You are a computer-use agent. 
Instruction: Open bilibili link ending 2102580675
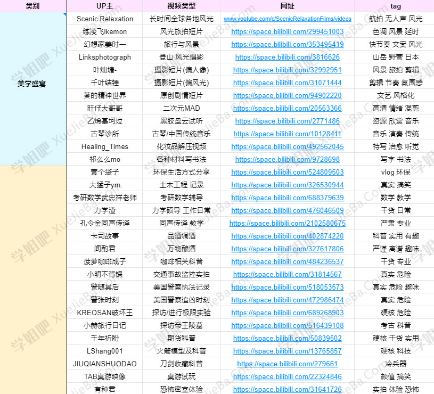click(x=288, y=223)
